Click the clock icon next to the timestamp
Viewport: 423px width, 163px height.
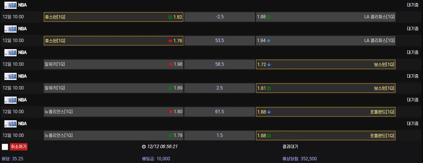pyautogui.click(x=144, y=147)
